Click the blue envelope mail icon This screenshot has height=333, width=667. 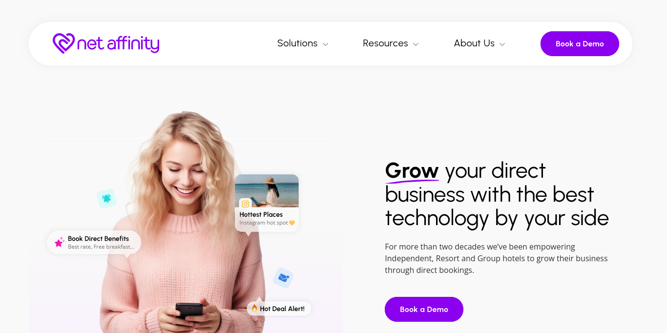coord(283,278)
